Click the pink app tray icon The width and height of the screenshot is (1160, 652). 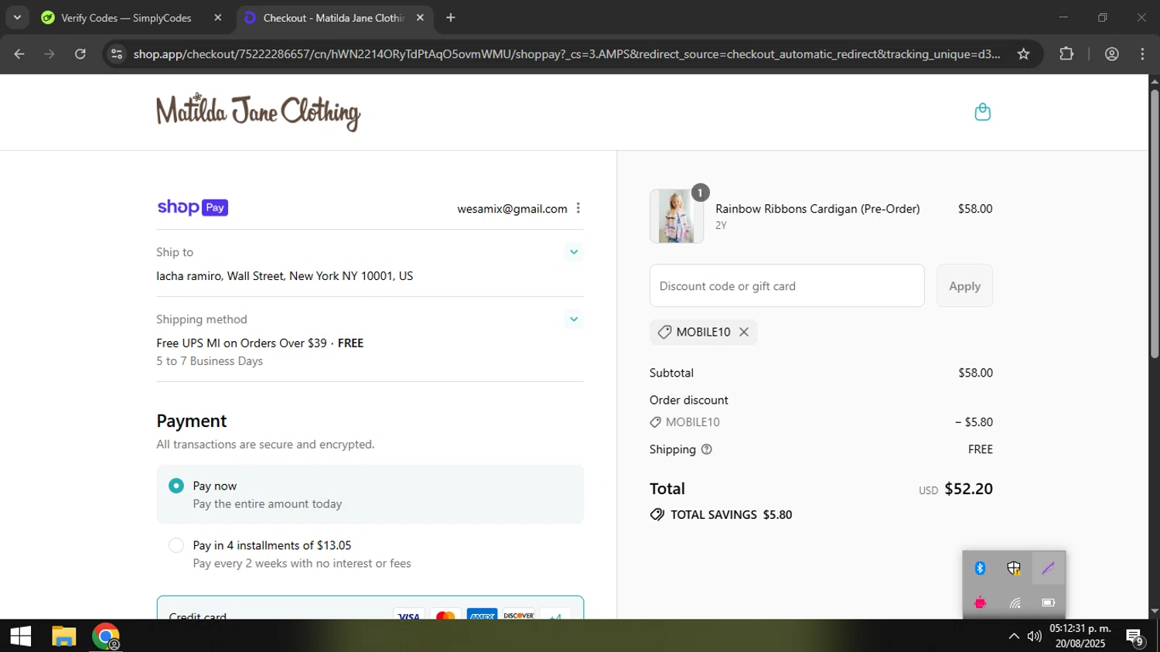click(980, 603)
